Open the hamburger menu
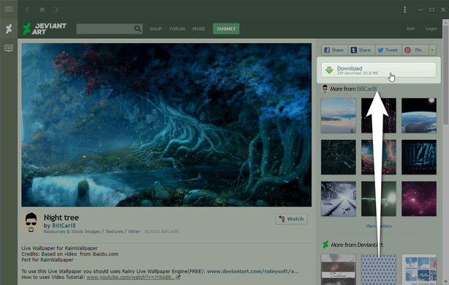The width and height of the screenshot is (449, 285). (x=9, y=10)
